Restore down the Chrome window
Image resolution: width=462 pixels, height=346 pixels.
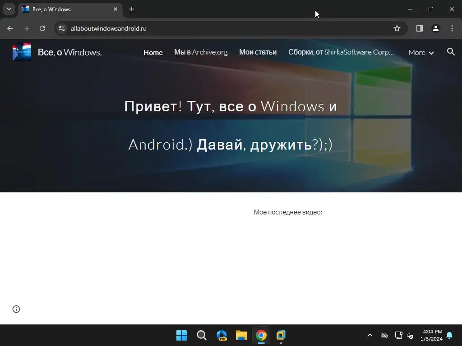(431, 9)
